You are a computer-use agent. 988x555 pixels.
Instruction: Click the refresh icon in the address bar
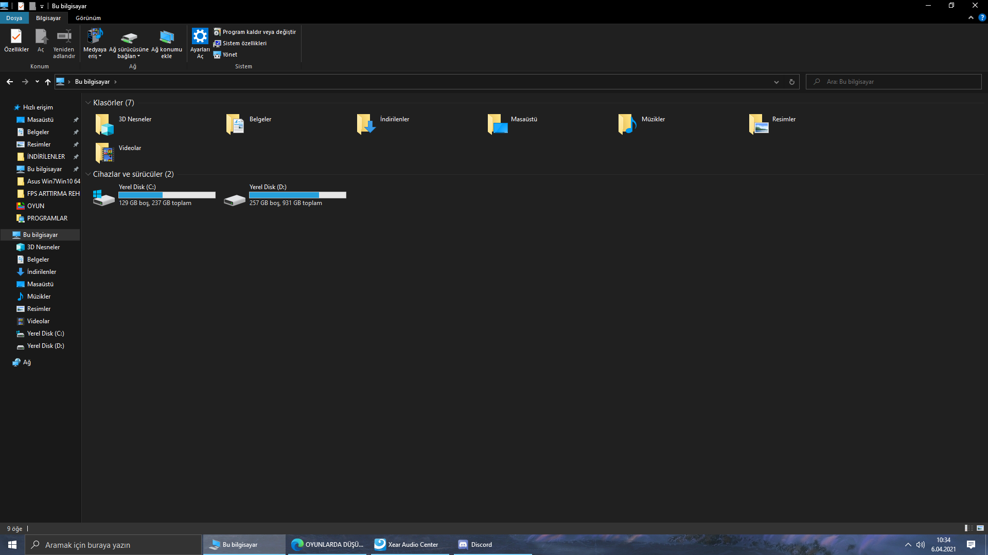(x=792, y=82)
